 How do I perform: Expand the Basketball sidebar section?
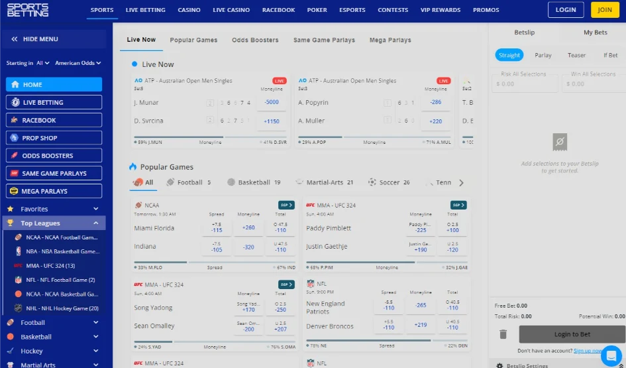tap(96, 336)
